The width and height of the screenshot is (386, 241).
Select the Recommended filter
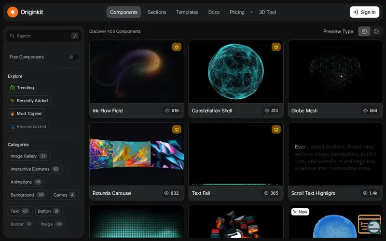point(28,127)
